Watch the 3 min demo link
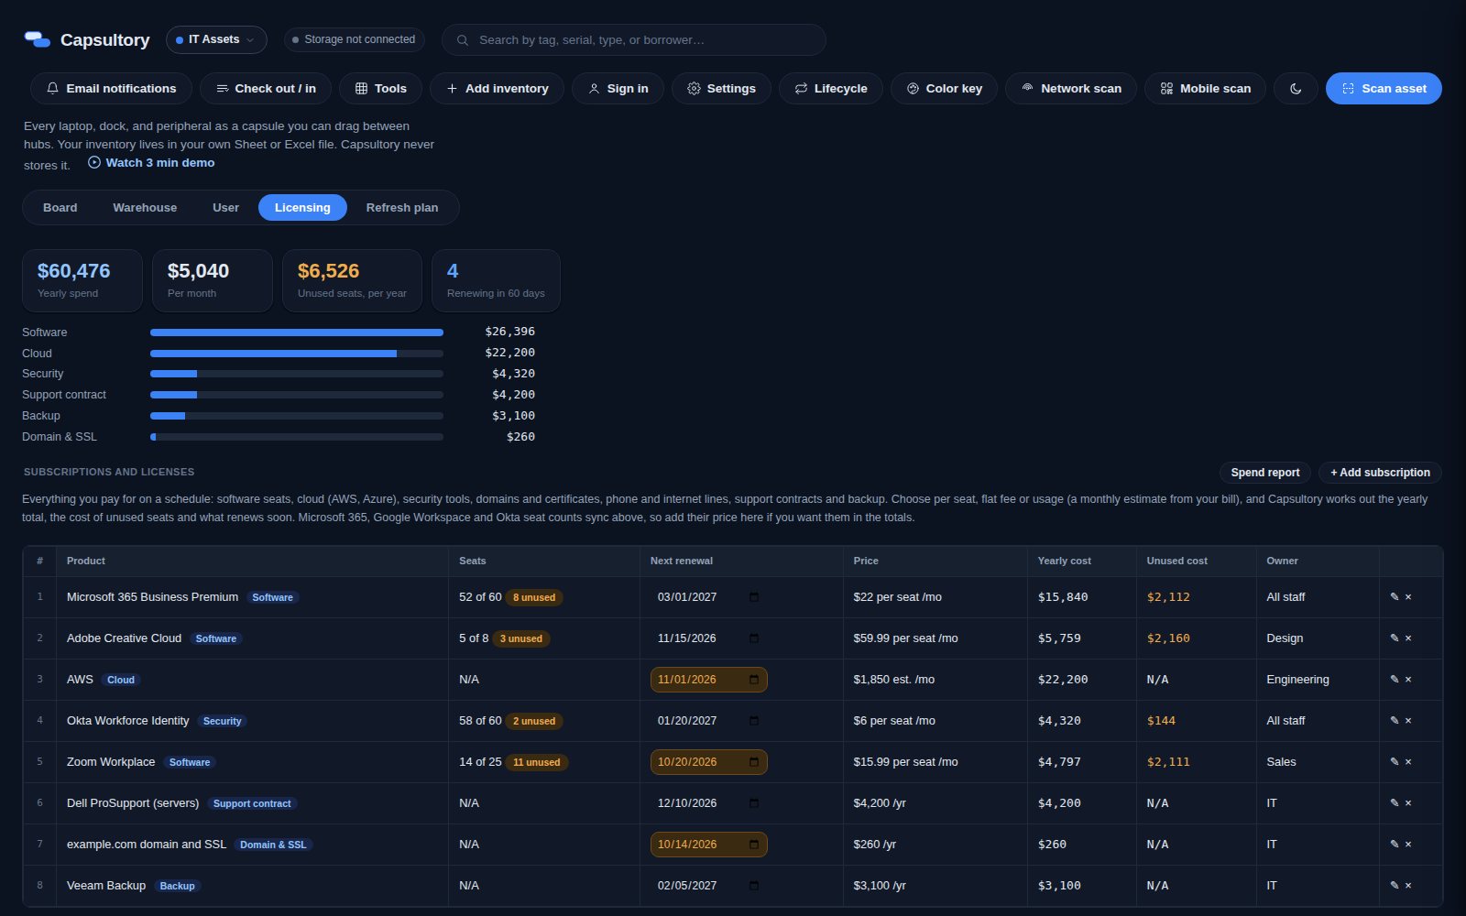Image resolution: width=1466 pixels, height=916 pixels. click(x=151, y=162)
